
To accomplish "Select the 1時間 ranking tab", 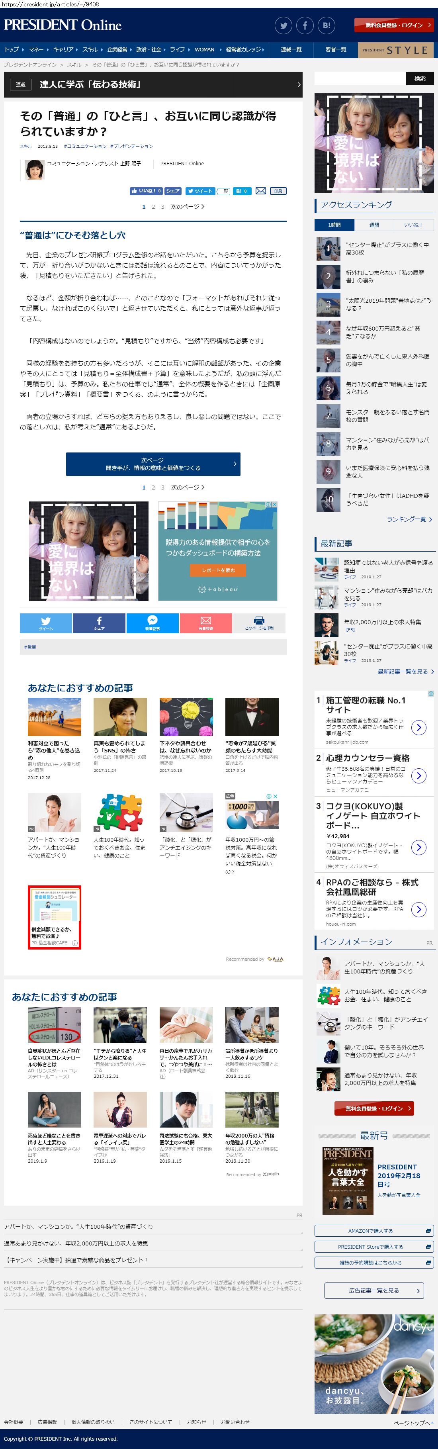I will [x=334, y=224].
